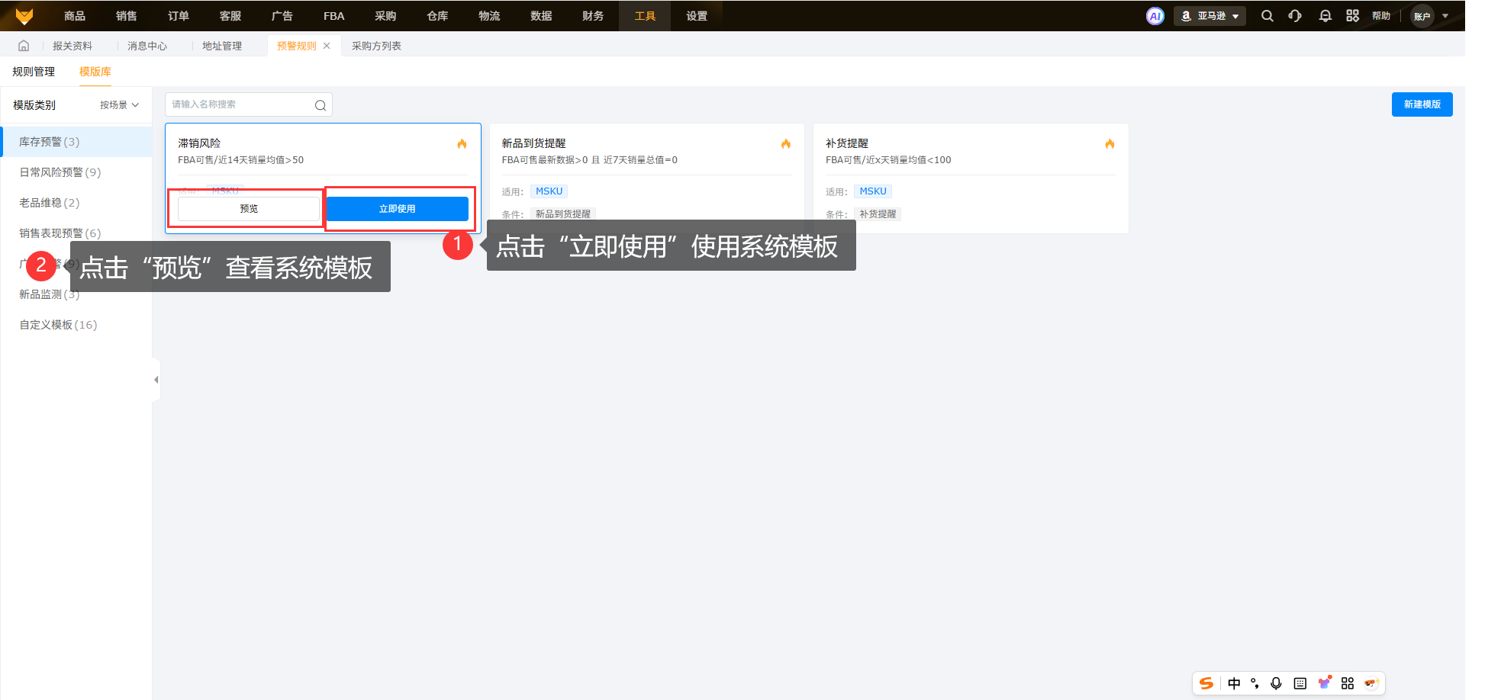
Task: Open the apps grid icon beside 帮助
Action: click(x=1352, y=16)
